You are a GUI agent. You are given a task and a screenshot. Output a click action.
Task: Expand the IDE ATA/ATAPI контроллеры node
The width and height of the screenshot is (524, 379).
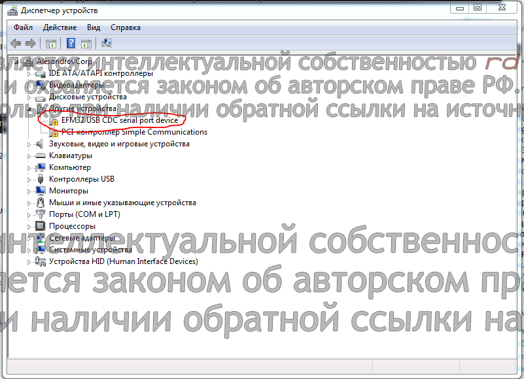tap(29, 73)
